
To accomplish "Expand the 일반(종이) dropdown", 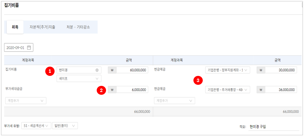I will tap(65, 126).
